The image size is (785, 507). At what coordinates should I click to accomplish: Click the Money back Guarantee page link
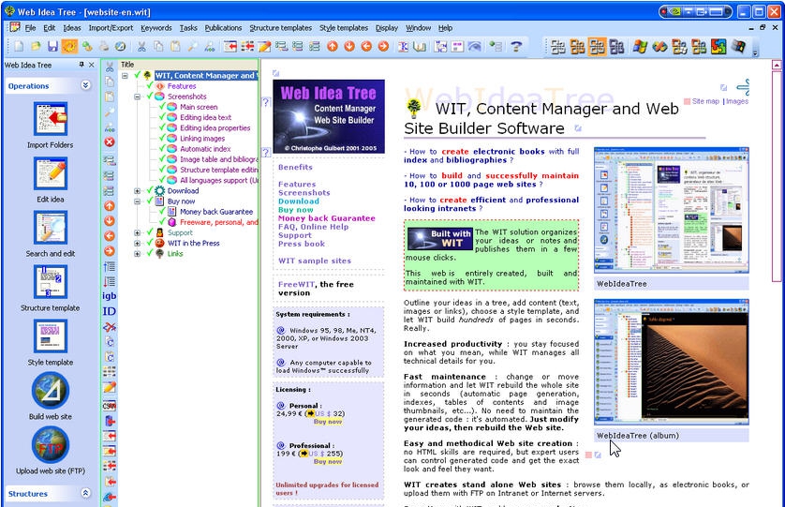(326, 218)
